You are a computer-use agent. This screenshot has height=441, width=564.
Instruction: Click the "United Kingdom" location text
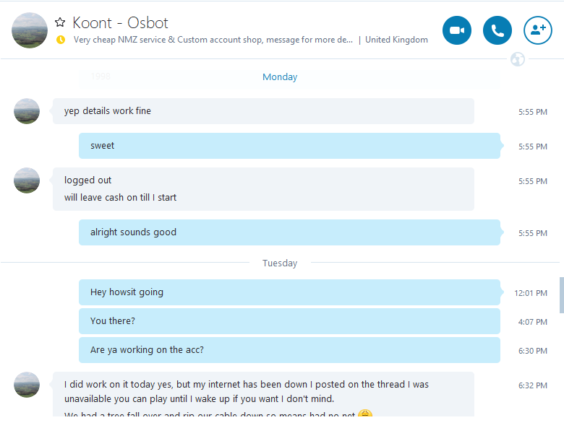tap(396, 40)
